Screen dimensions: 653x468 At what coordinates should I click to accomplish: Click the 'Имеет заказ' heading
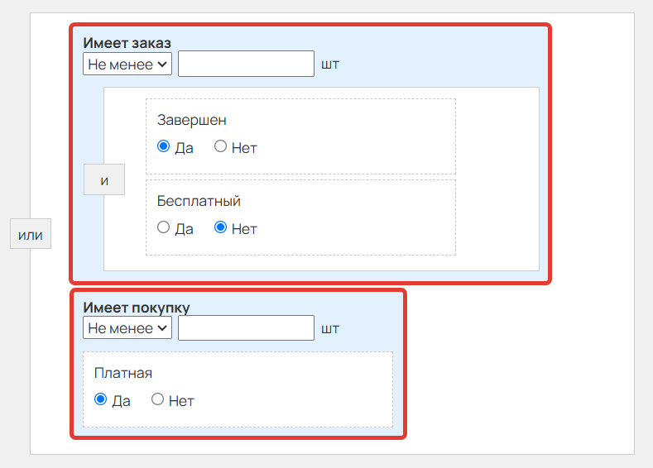tap(127, 42)
